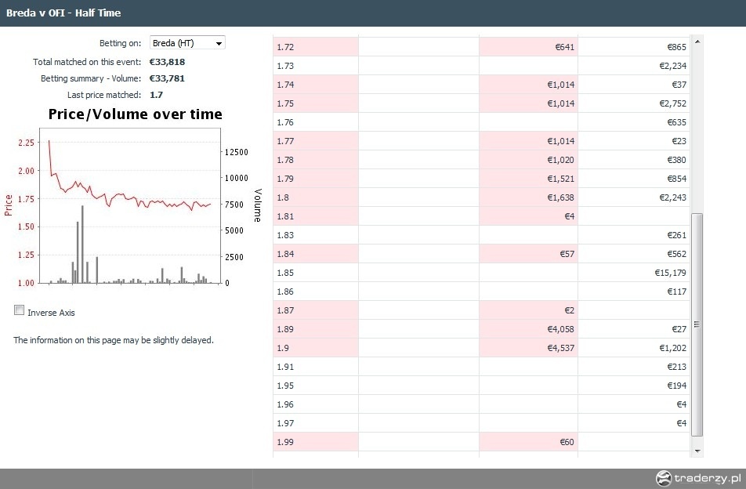746x489 pixels.
Task: Click the vertical scrollbar thumb
Action: pos(697,324)
